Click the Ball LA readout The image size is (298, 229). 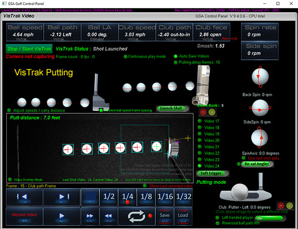[99, 32]
